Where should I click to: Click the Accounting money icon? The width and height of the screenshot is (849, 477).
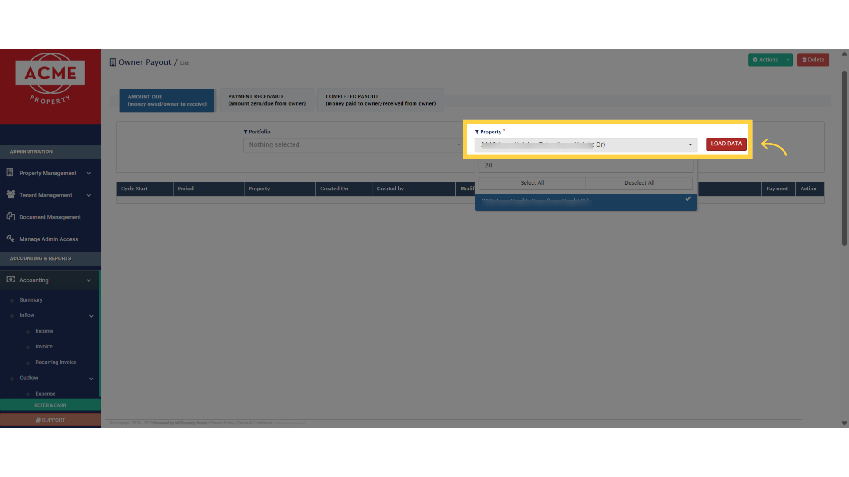(x=11, y=280)
